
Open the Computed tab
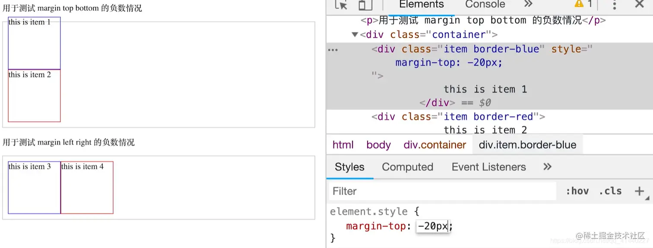(407, 167)
